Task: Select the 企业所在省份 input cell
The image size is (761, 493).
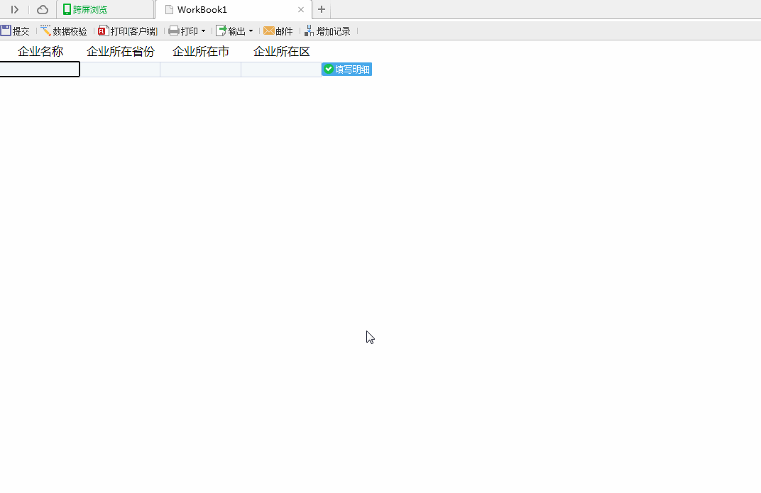Action: (x=120, y=70)
